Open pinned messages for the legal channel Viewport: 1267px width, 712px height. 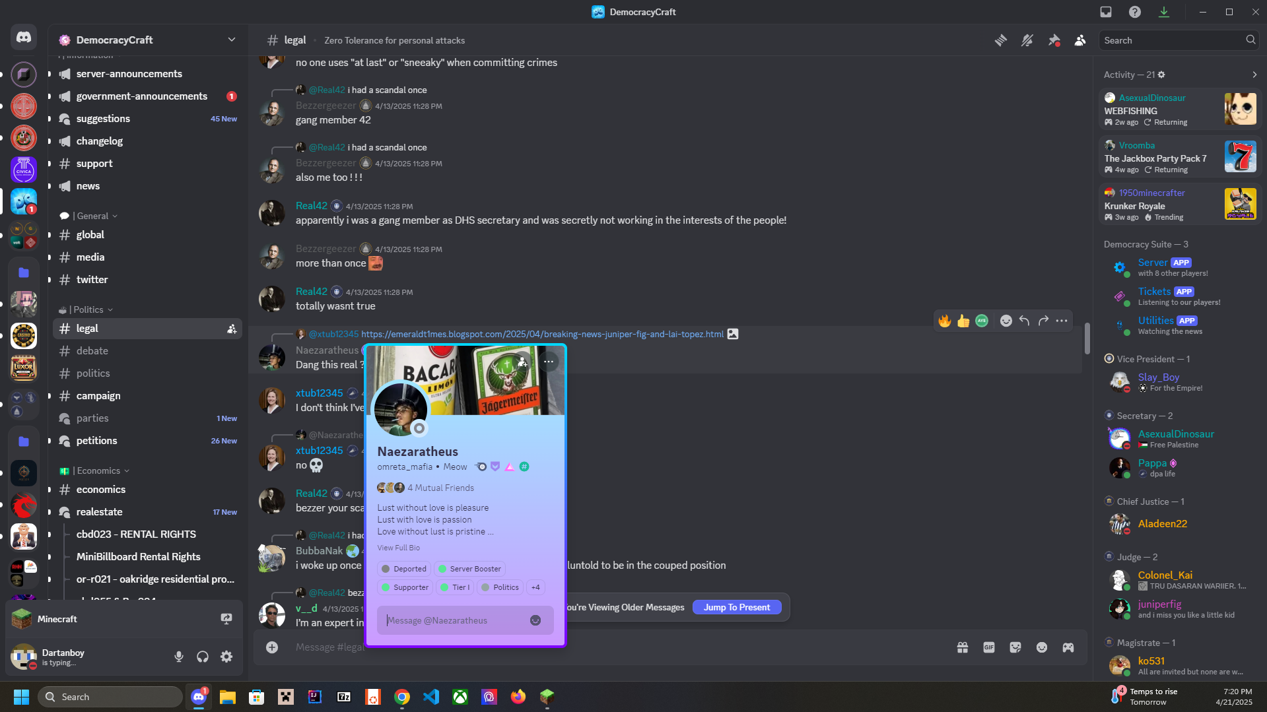click(1054, 40)
